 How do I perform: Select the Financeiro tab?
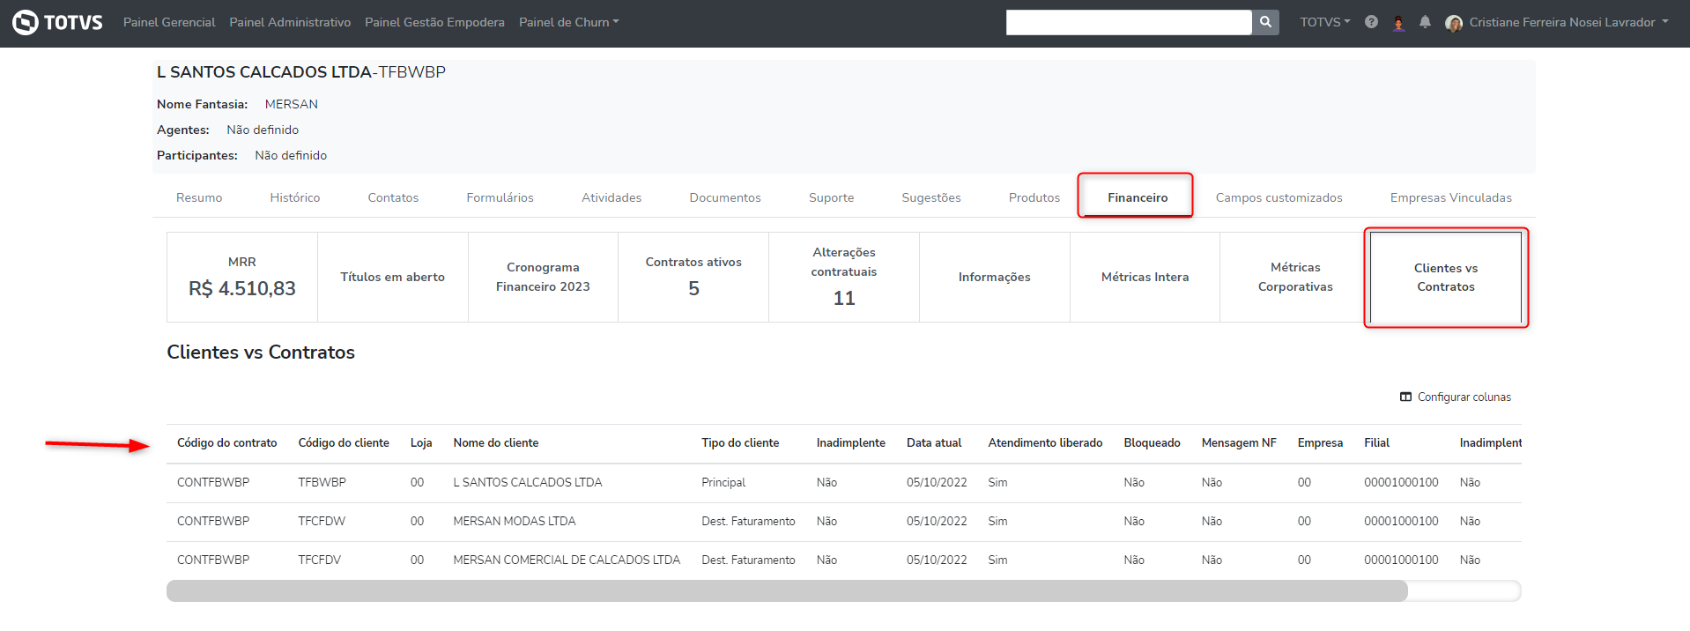click(1138, 197)
